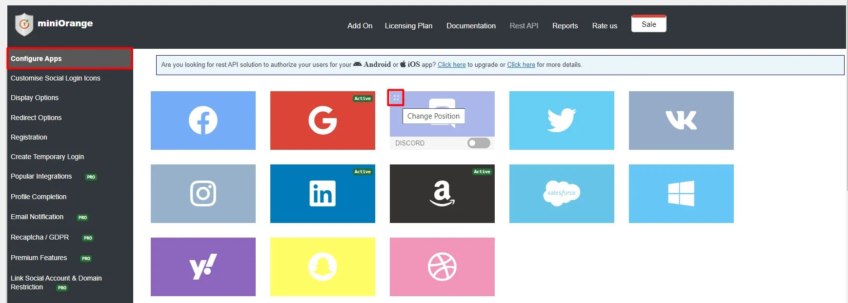Screen dimensions: 848x303
Task: Select Configure Apps in the sidebar
Action: click(69, 59)
